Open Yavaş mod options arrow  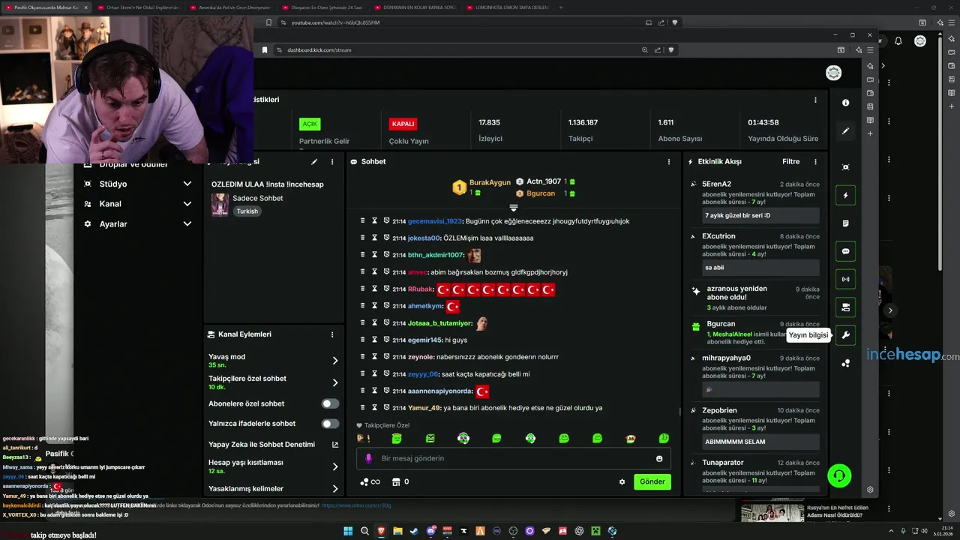[335, 361]
